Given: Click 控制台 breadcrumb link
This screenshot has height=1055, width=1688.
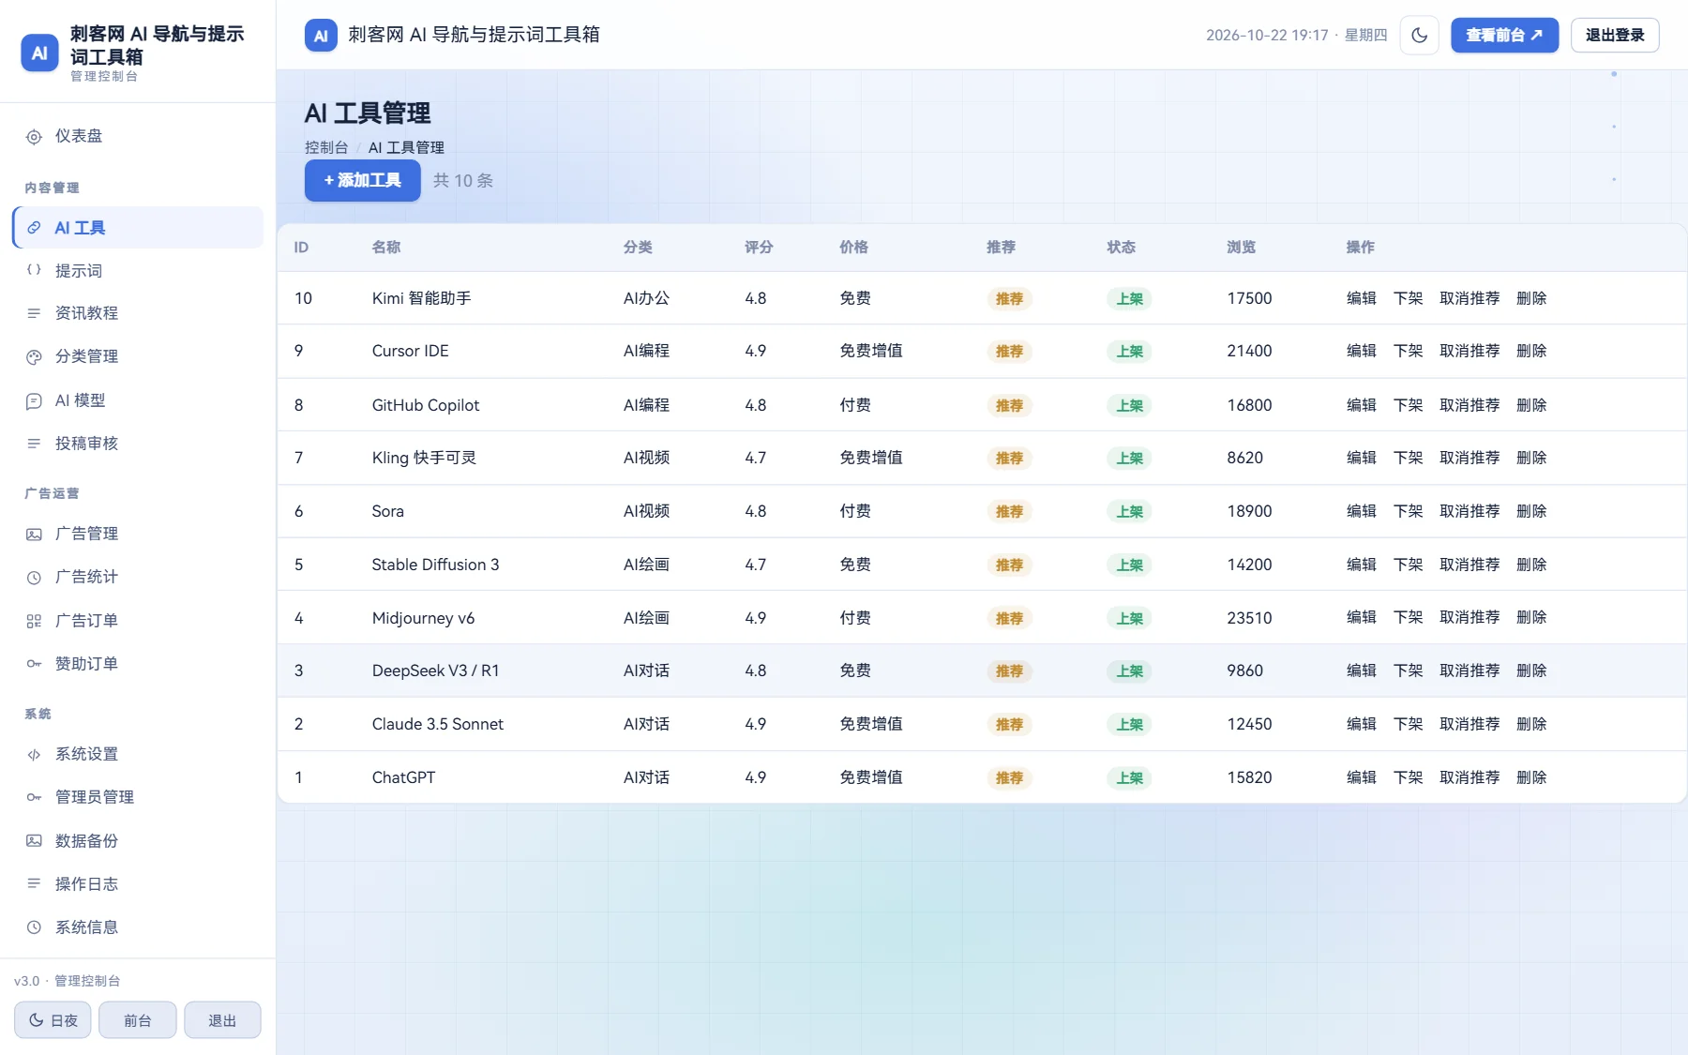Looking at the screenshot, I should (x=326, y=147).
